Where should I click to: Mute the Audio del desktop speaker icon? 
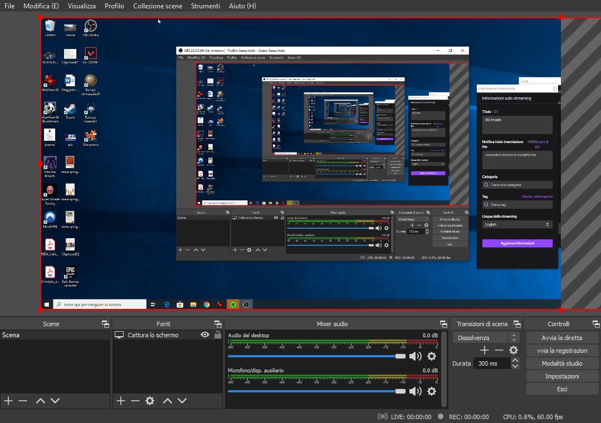pyautogui.click(x=415, y=356)
